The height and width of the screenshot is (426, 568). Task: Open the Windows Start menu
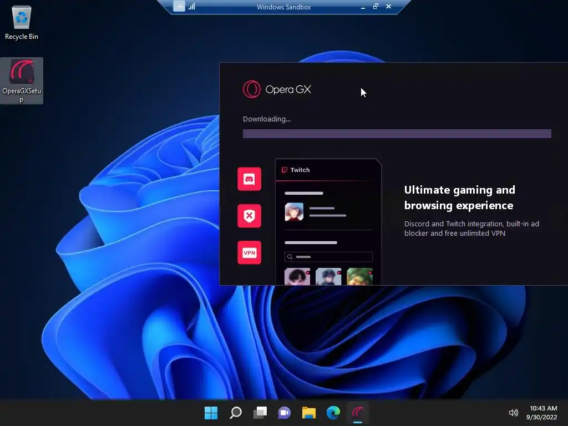click(x=211, y=413)
